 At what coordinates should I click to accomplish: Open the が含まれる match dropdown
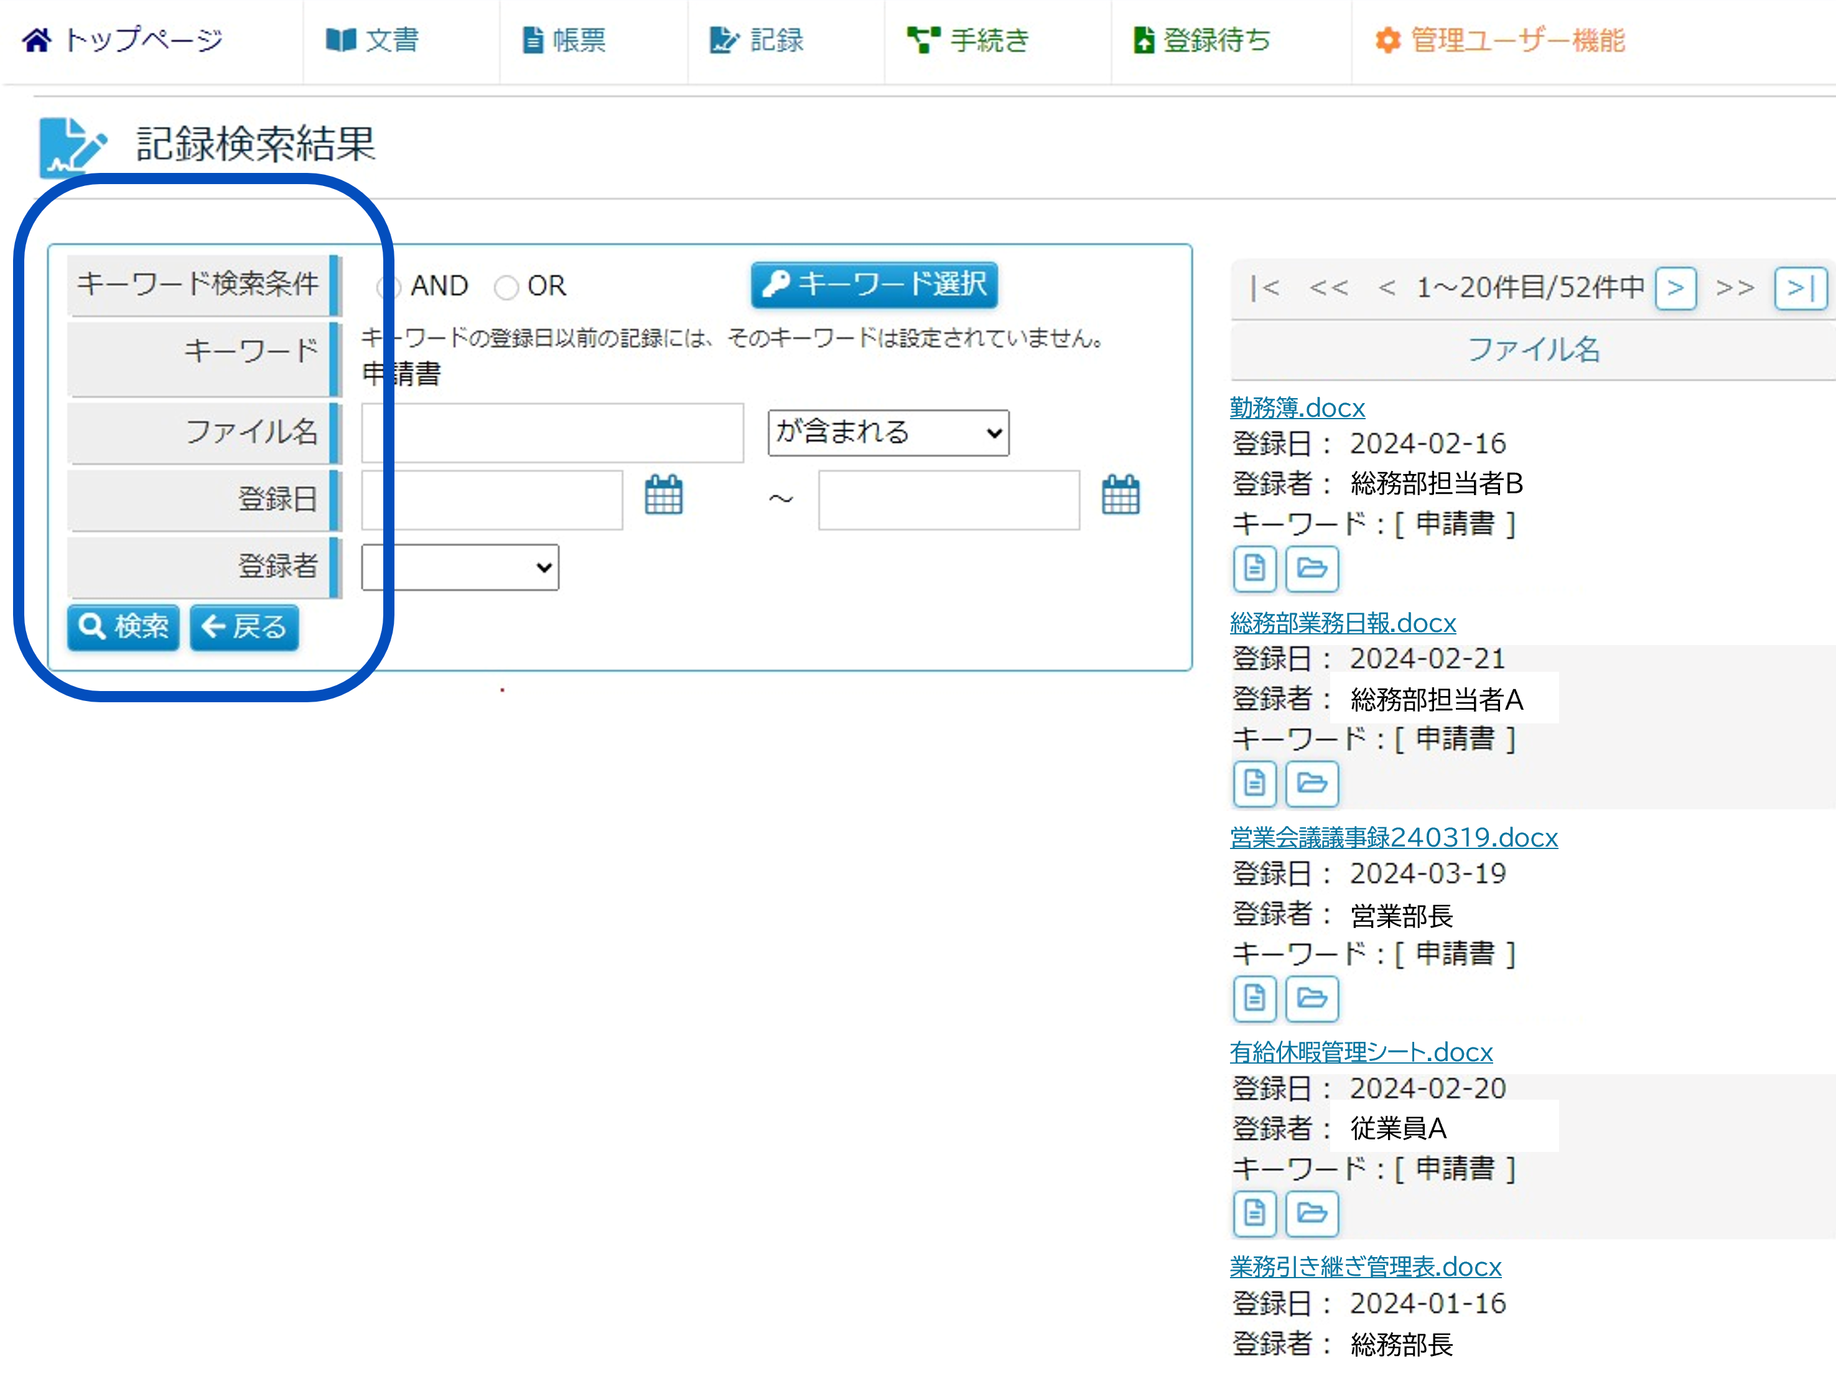point(887,432)
